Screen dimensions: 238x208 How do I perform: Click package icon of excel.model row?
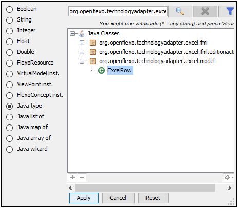click(x=93, y=61)
